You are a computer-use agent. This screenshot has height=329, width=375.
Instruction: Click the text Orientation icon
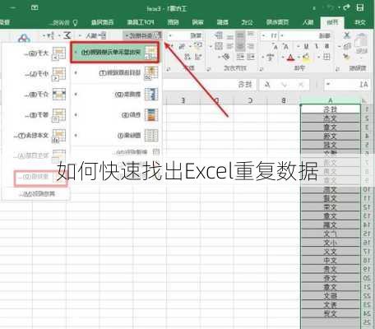[226, 57]
